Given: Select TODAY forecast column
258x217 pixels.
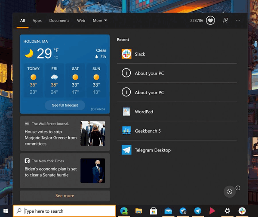Looking at the screenshot, I should click(34, 80).
